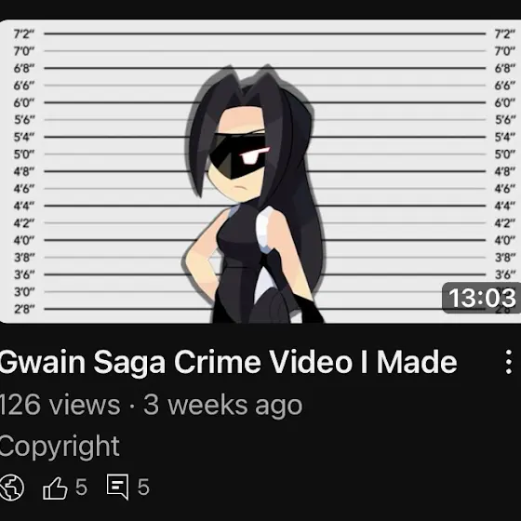This screenshot has width=521, height=521.
Task: Click the 7'2" height label at thumbnail top-left
Action: (x=24, y=33)
